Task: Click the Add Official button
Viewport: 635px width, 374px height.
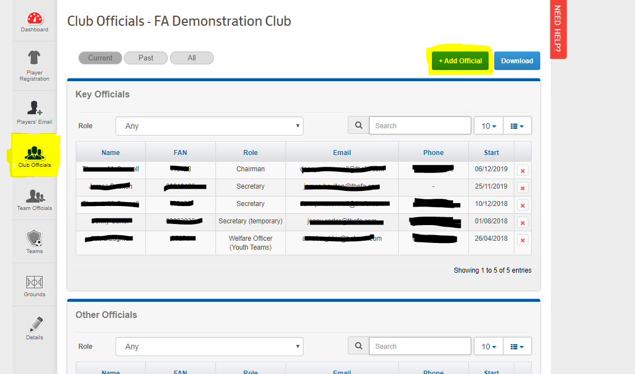Action: (460, 60)
